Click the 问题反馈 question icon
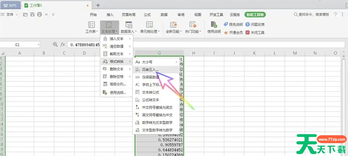The width and height of the screenshot is (348, 156). coord(248,24)
